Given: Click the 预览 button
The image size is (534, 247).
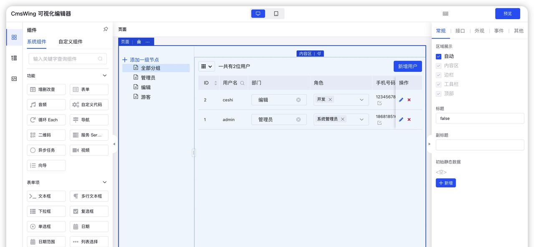Looking at the screenshot, I should [x=507, y=13].
